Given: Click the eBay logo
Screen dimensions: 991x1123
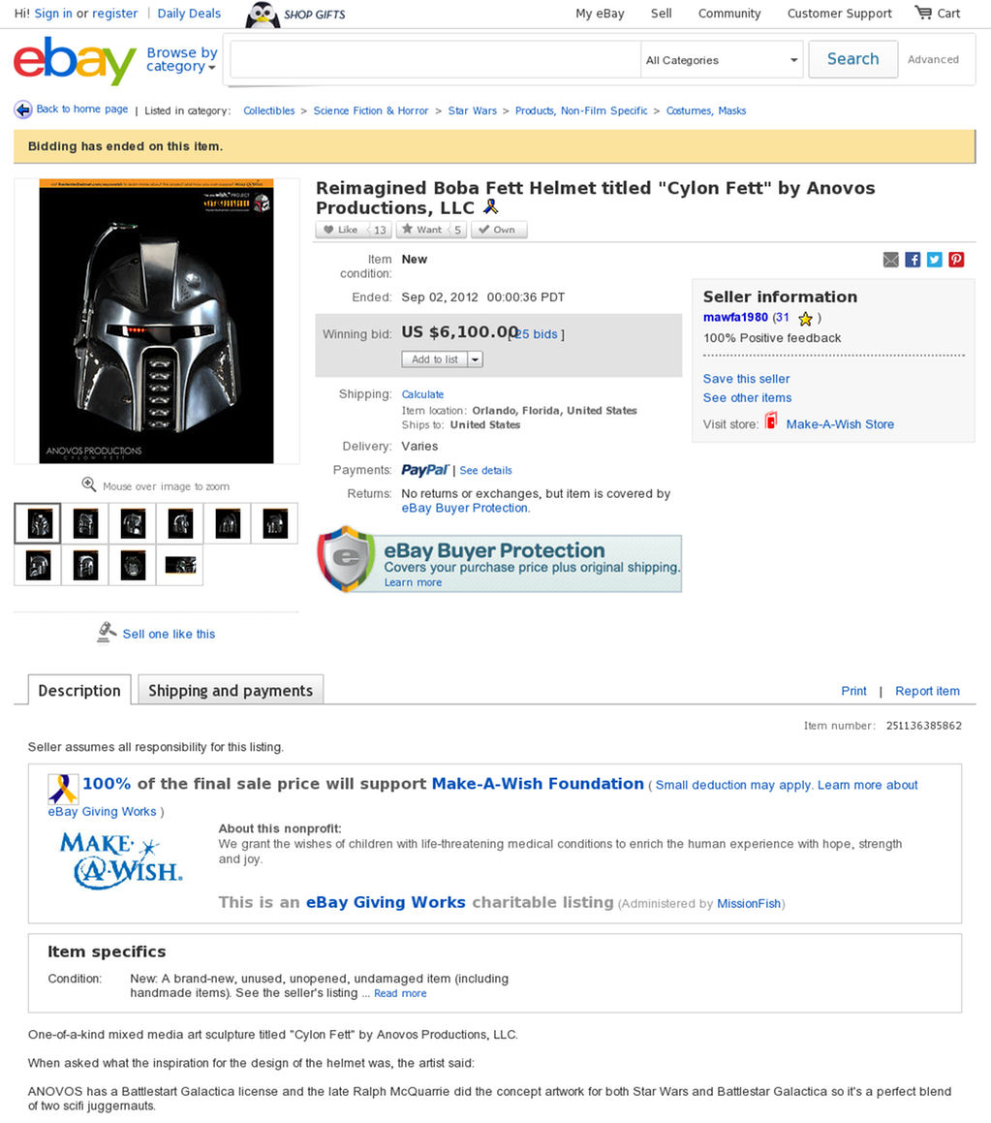Looking at the screenshot, I should coord(75,61).
